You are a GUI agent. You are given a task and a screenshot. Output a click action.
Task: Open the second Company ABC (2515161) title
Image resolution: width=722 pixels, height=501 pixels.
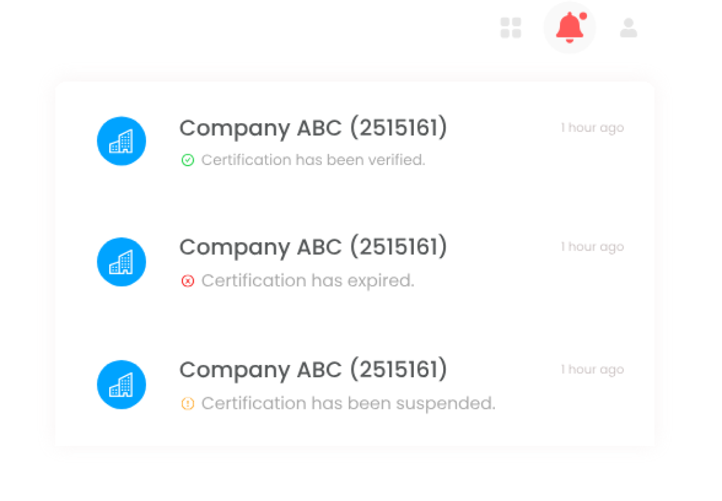coord(313,247)
